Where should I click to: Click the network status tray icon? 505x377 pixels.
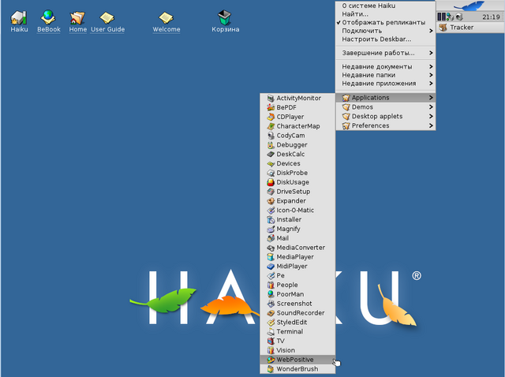point(450,17)
